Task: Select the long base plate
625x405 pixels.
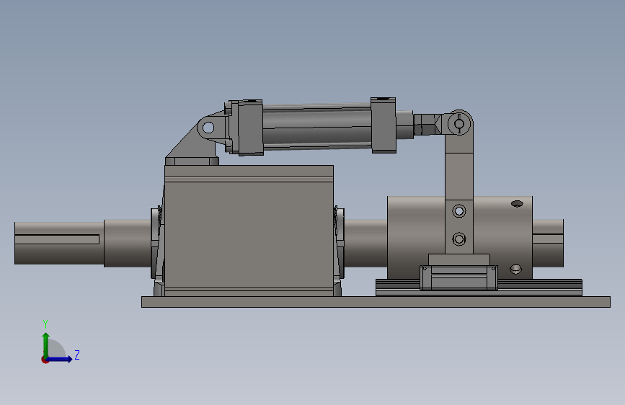Action: pos(376,302)
